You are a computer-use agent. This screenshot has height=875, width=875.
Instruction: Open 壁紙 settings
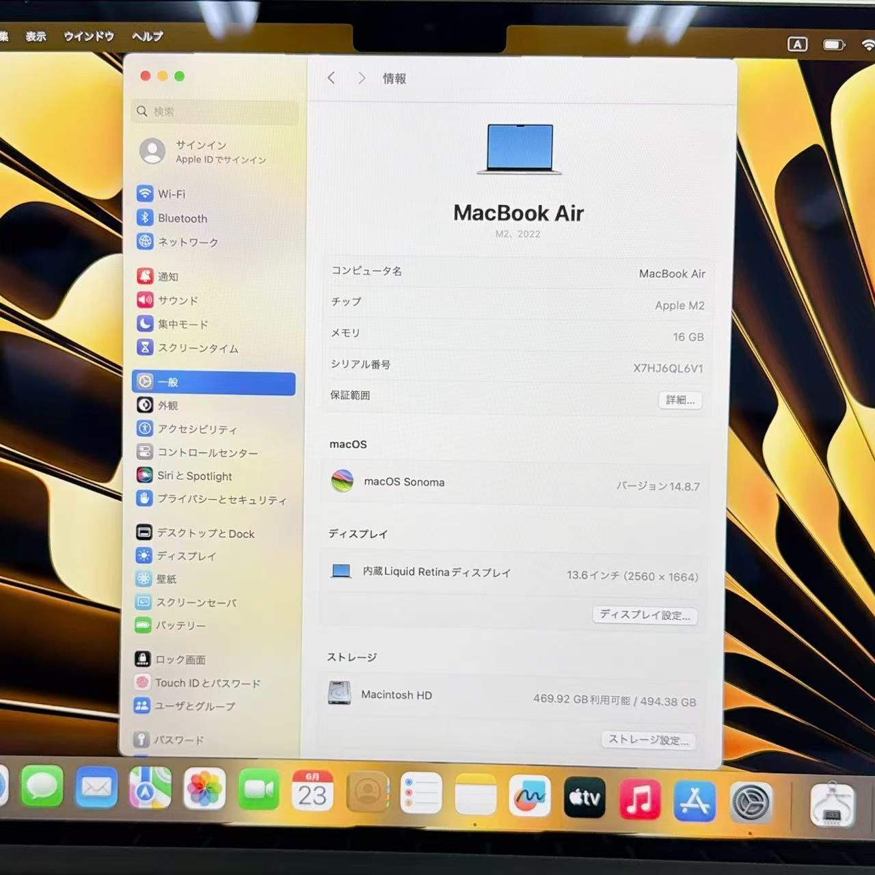click(157, 579)
